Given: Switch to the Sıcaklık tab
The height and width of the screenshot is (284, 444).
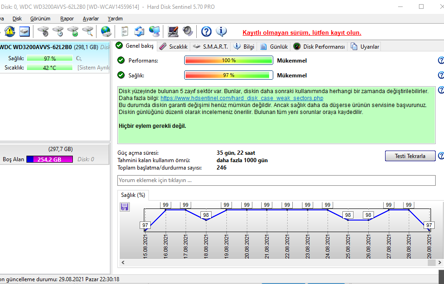Looking at the screenshot, I should (174, 47).
